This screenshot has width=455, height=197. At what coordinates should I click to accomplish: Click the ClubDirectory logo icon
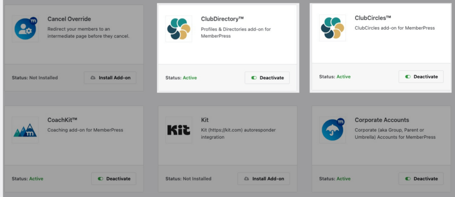179,29
